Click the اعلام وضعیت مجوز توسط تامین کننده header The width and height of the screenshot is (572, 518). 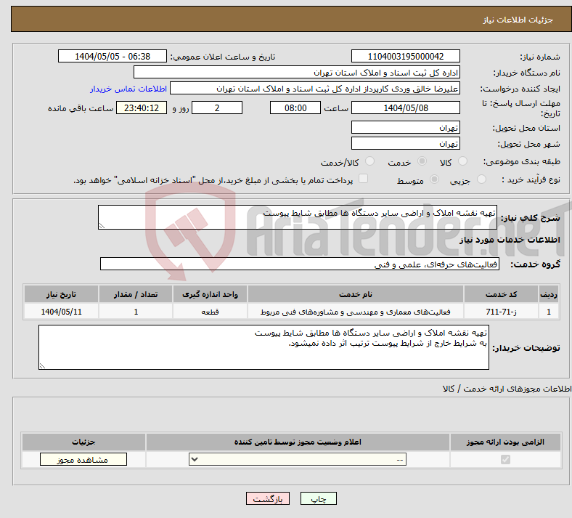click(x=298, y=442)
